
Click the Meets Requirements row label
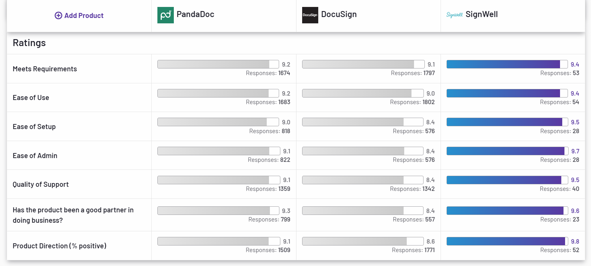[x=45, y=69]
